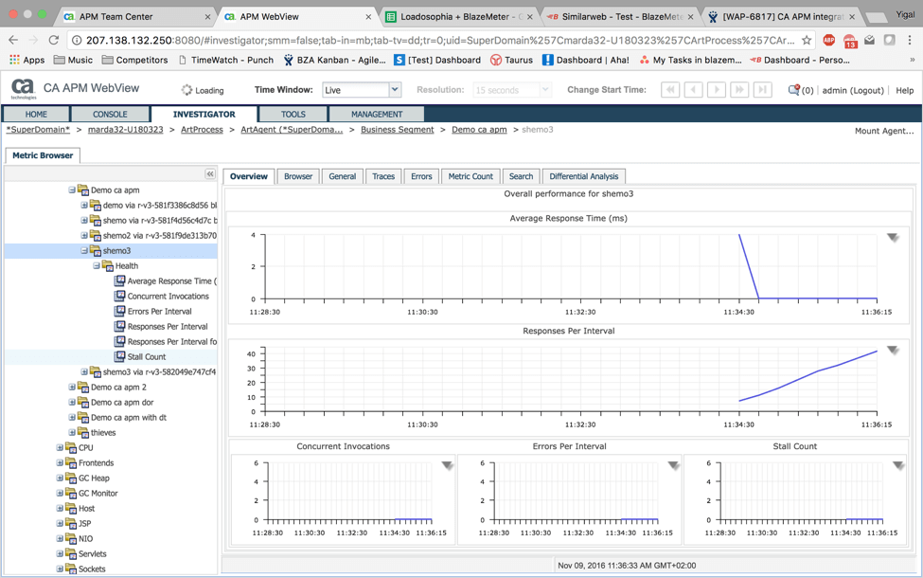Viewport: 923px width, 578px height.
Task: Click the Metric Browser tab
Action: (x=43, y=155)
